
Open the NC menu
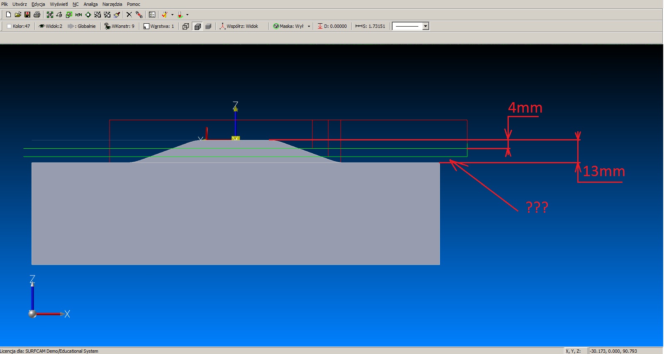point(76,4)
